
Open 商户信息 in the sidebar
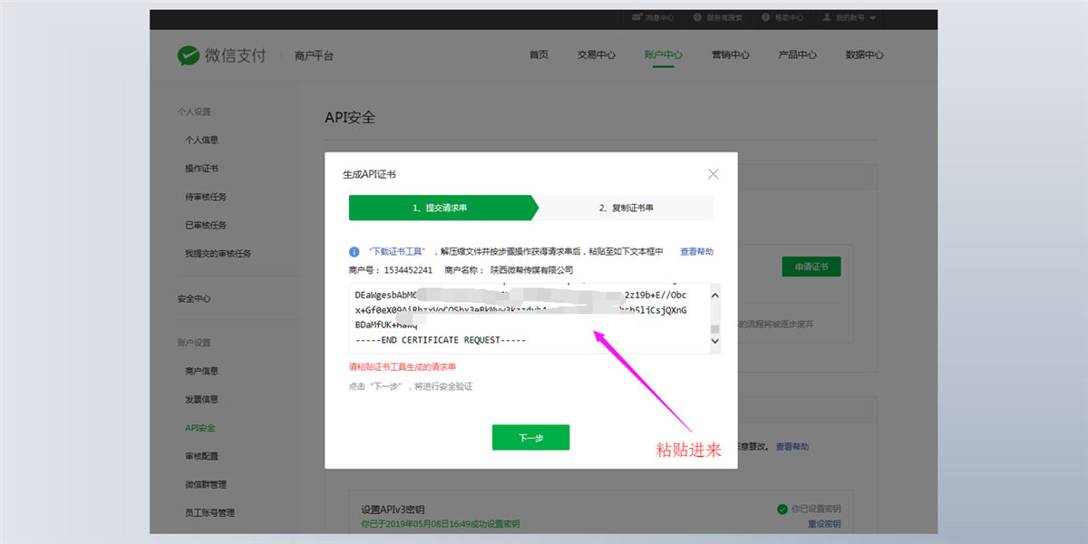pos(201,371)
